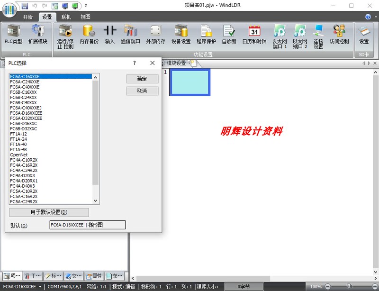
Task: Click the 输入 contact icon
Action: [110, 34]
